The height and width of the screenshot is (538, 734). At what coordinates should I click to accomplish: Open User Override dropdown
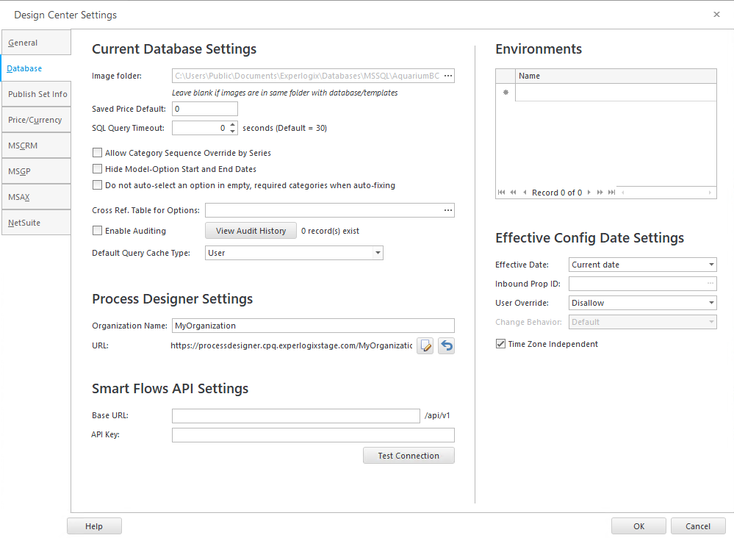click(711, 303)
